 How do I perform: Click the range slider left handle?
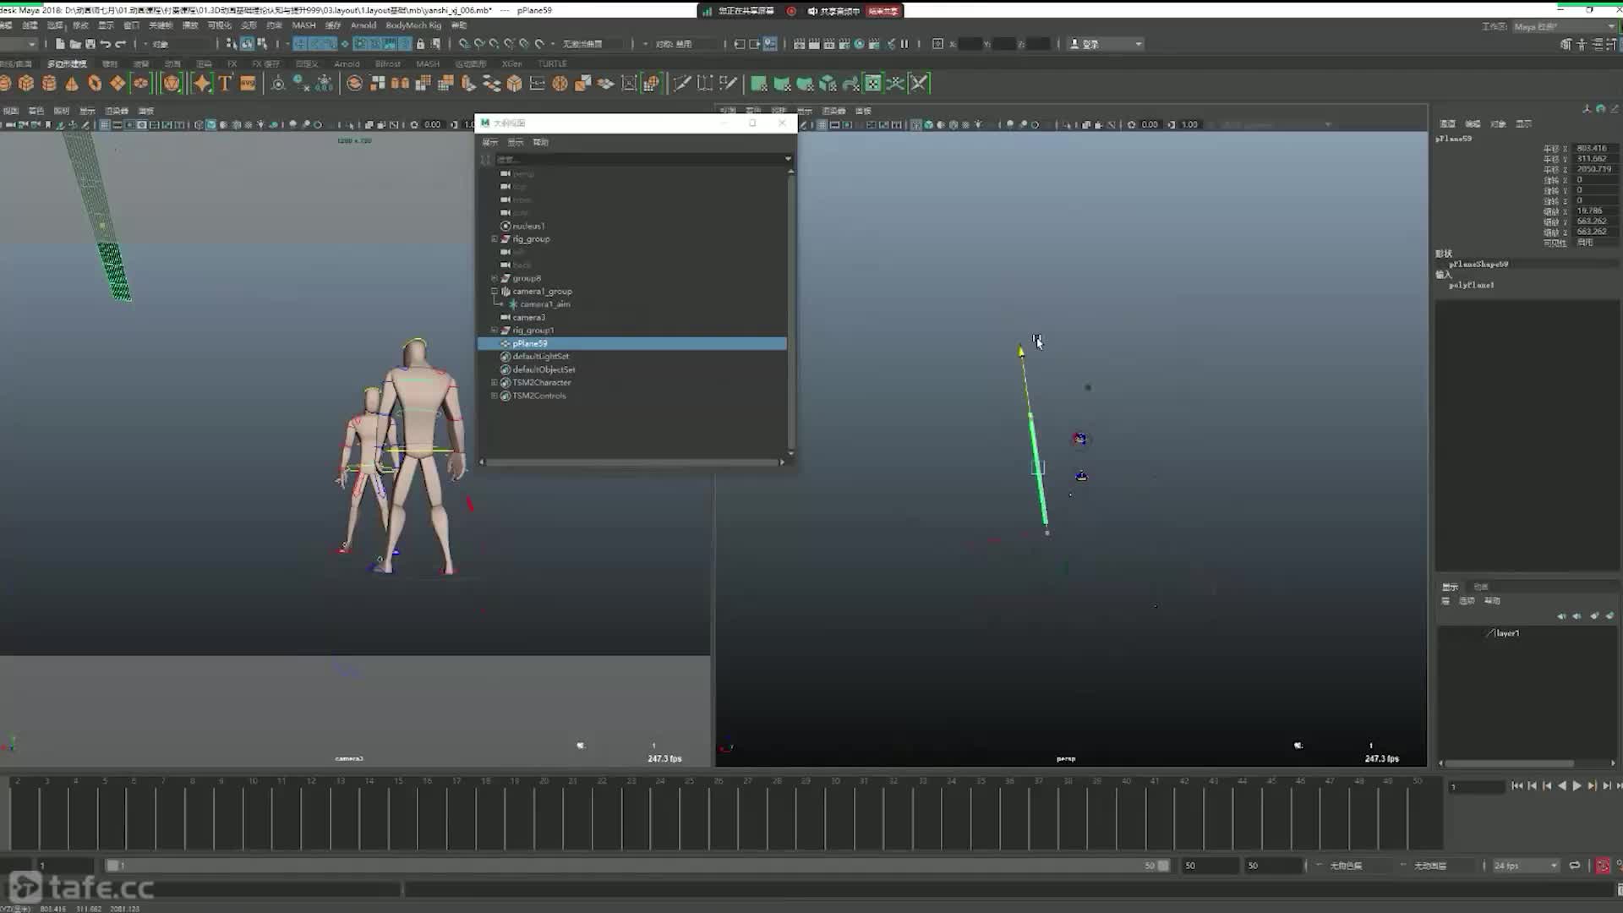point(112,866)
